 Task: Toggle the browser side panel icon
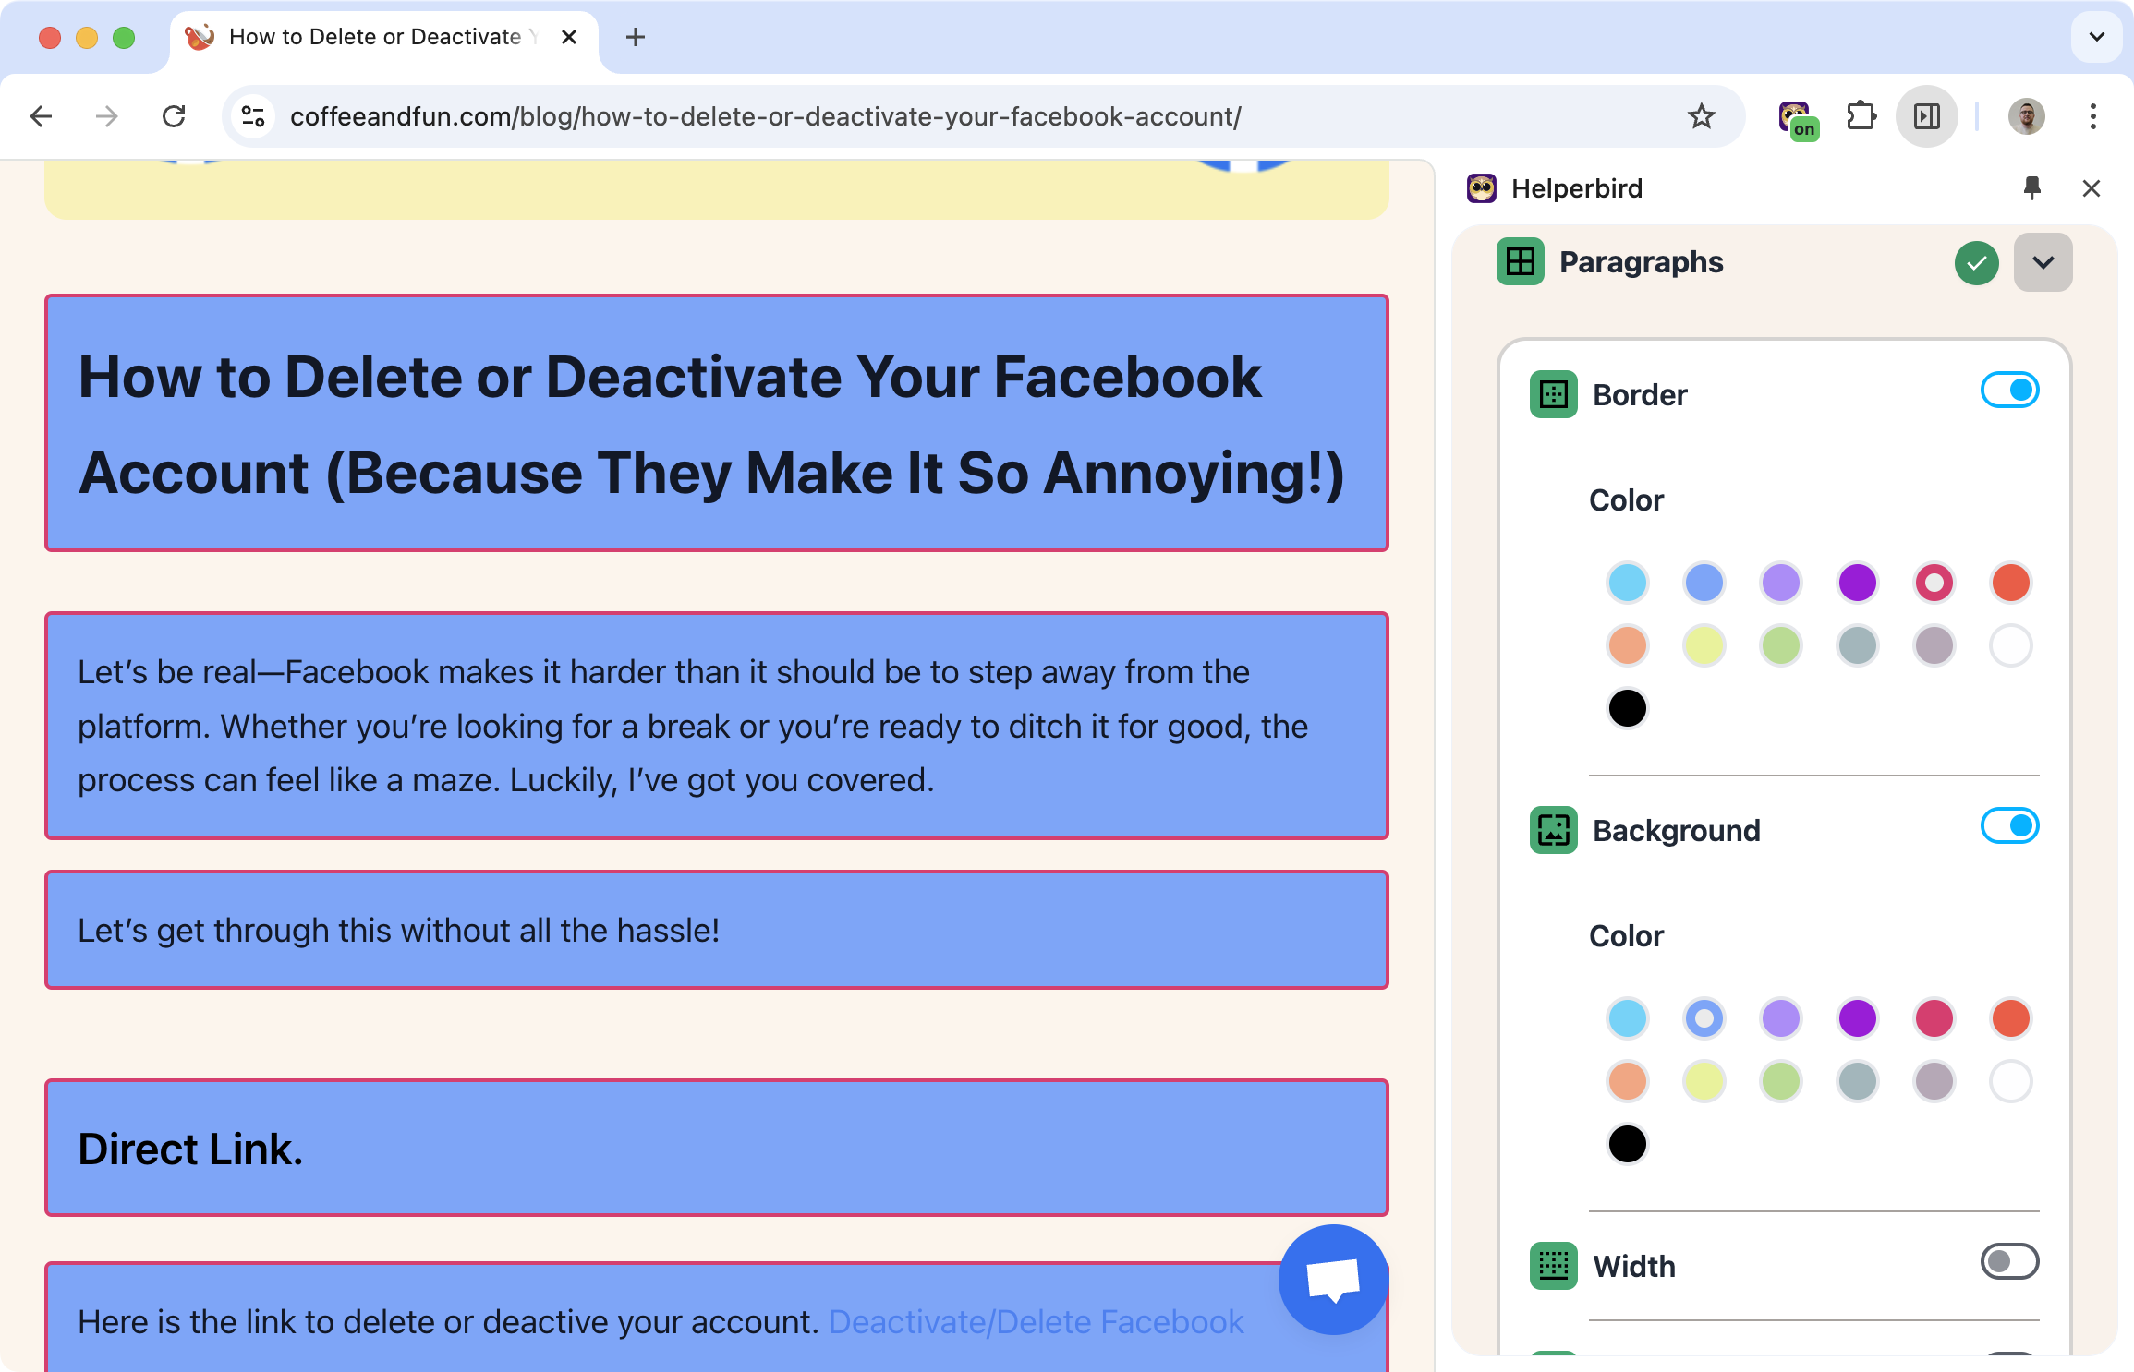(x=1926, y=117)
